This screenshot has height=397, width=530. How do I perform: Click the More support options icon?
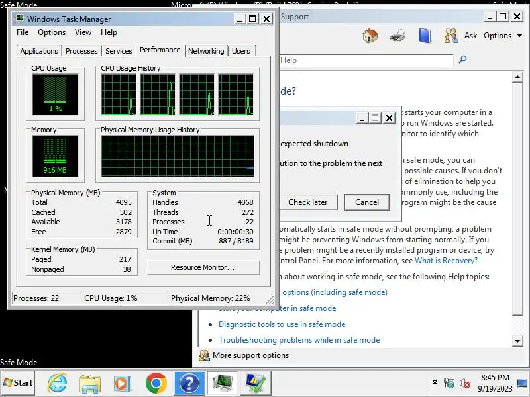[x=204, y=355]
